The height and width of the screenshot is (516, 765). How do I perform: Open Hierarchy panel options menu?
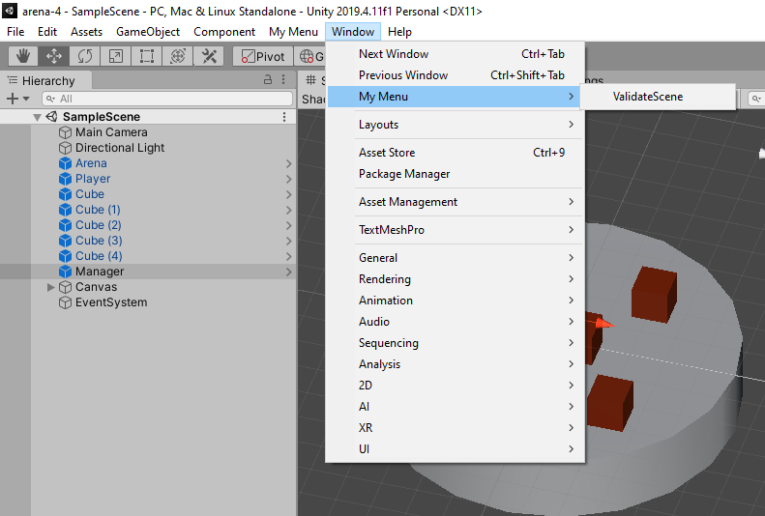pyautogui.click(x=283, y=79)
